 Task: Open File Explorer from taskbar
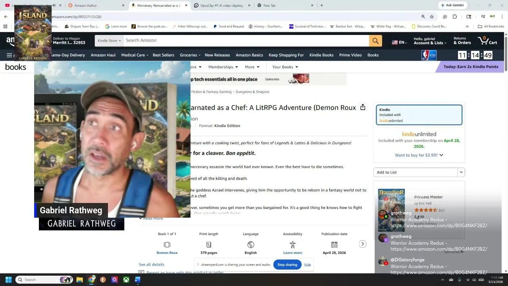[x=79, y=280]
